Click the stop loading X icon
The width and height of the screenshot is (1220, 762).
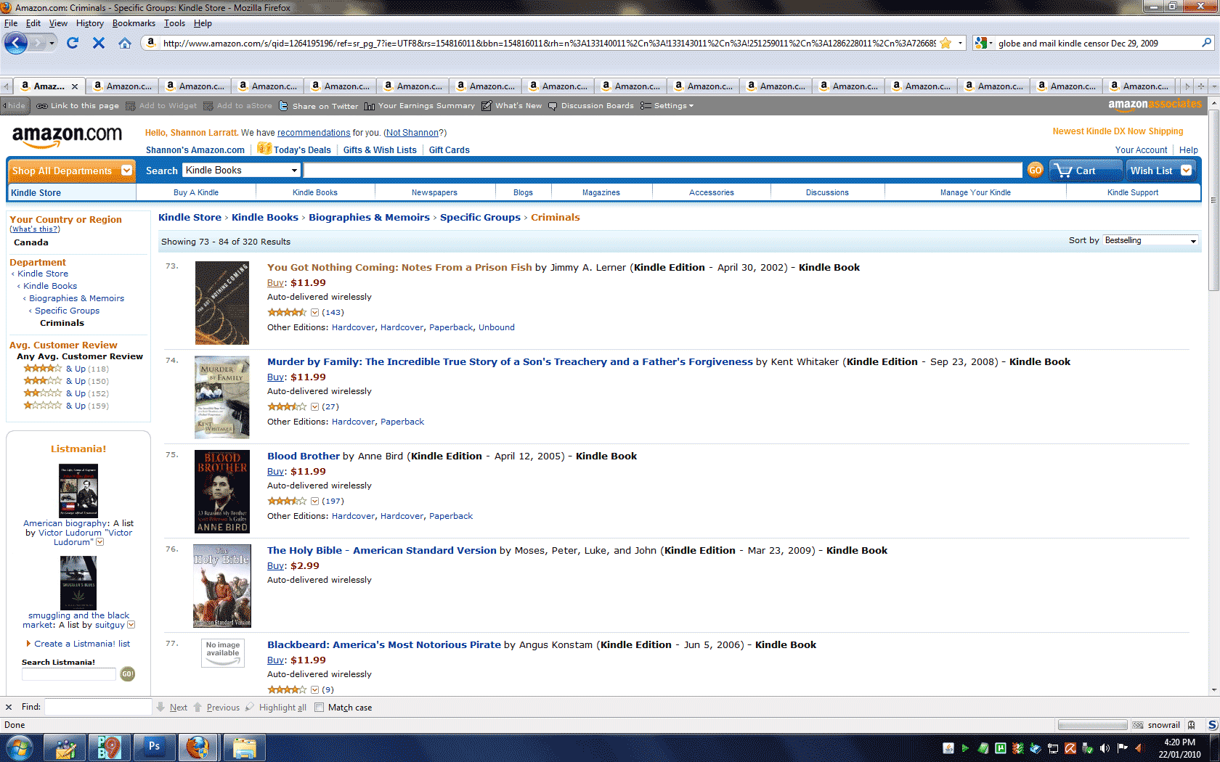pyautogui.click(x=99, y=43)
